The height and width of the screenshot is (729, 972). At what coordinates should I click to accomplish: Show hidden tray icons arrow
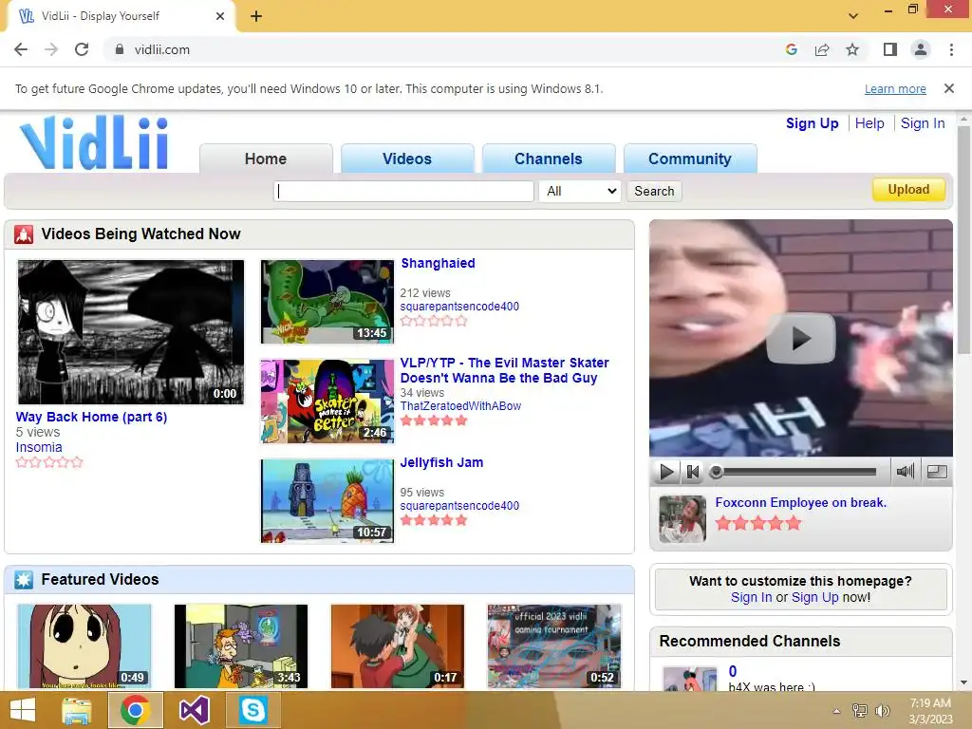[837, 711]
